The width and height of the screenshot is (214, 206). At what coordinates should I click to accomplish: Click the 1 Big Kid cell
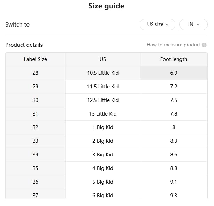coord(103,127)
